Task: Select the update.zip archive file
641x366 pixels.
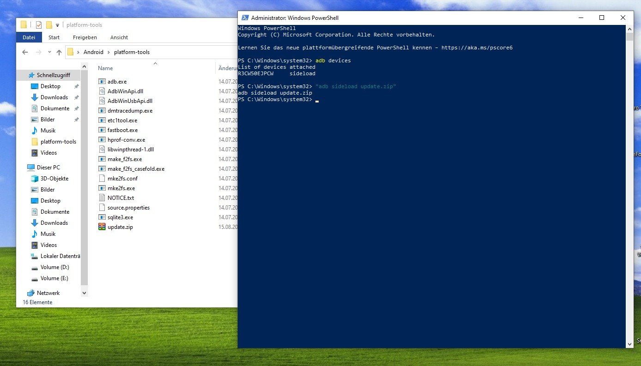Action: (x=120, y=227)
